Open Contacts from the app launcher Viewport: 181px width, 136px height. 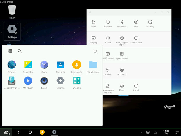(60, 65)
